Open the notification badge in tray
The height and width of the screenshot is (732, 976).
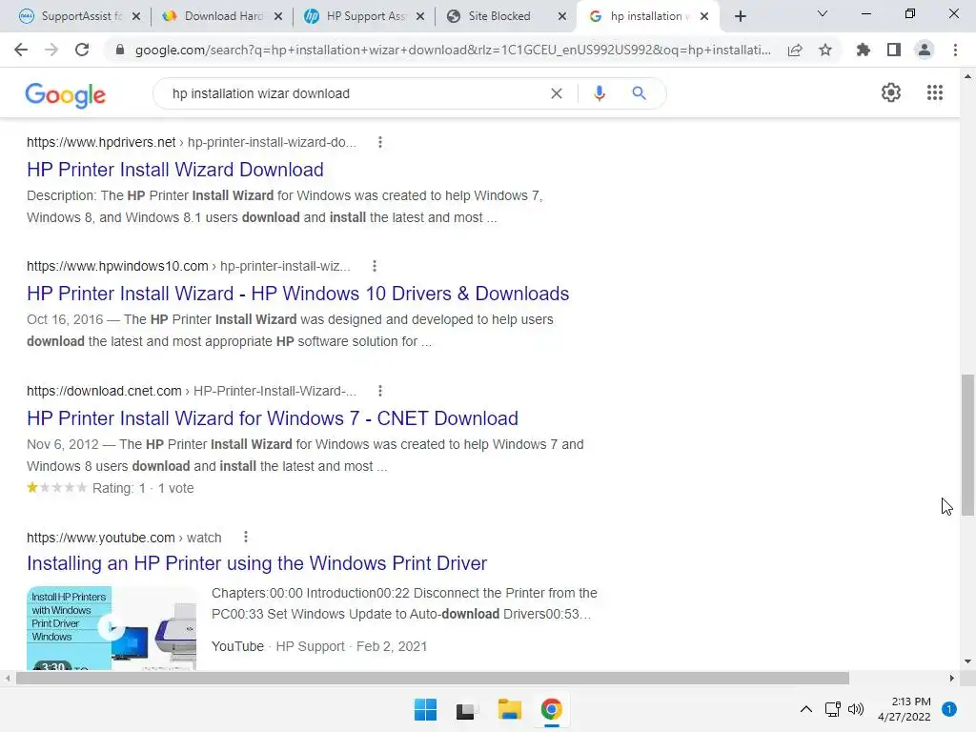[948, 709]
